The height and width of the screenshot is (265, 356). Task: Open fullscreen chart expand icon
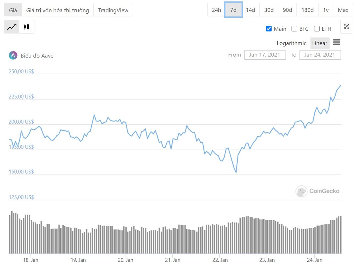coord(347,26)
